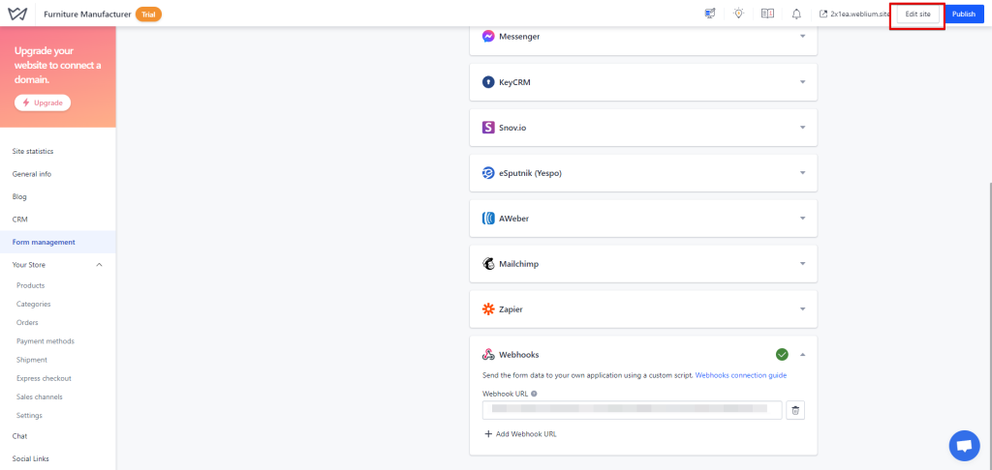Click the monitor icon in top bar
992x470 pixels.
[710, 15]
